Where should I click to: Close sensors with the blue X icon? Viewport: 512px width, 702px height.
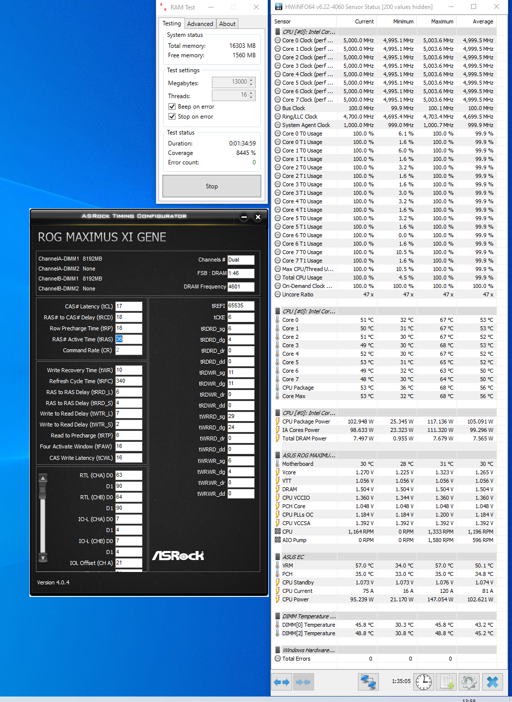(x=493, y=682)
